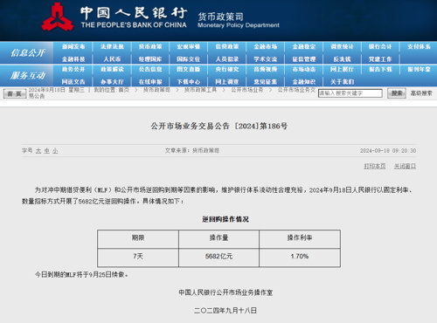Screen dimensions: 437x323
Task: Open the 新闻发布 menu
Action: click(x=73, y=46)
